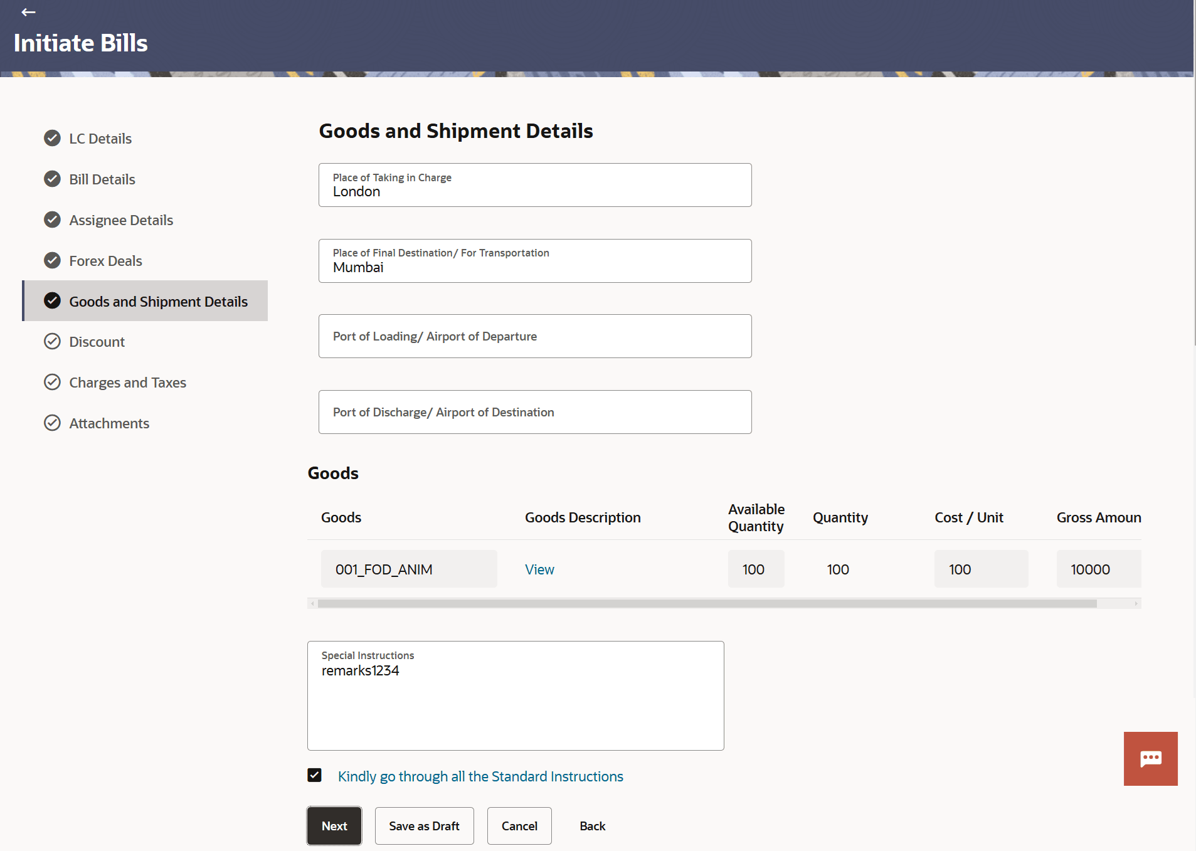Click the Goods column header in the table
This screenshot has height=851, width=1196.
coord(341,517)
